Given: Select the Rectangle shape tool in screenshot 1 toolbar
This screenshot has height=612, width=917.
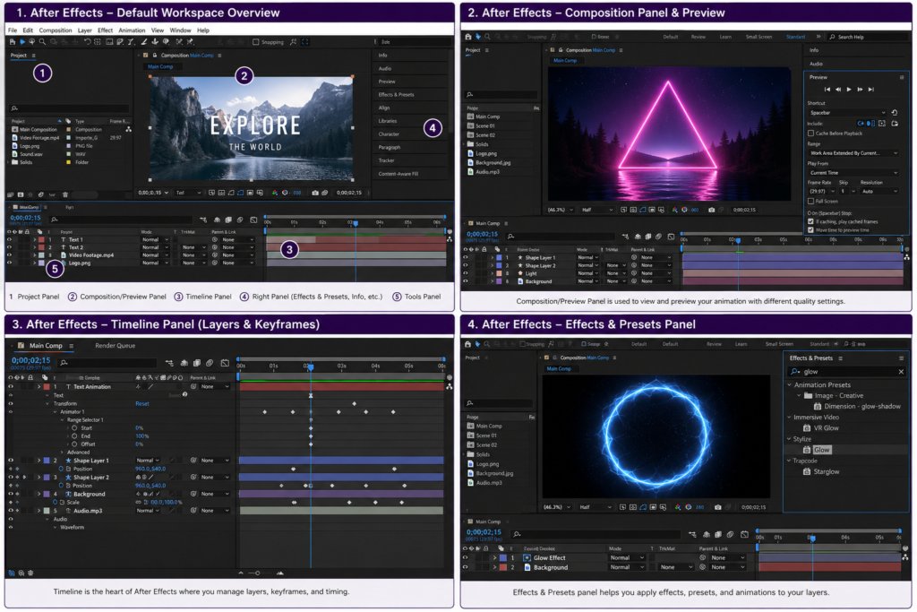Looking at the screenshot, I should pyautogui.click(x=109, y=42).
